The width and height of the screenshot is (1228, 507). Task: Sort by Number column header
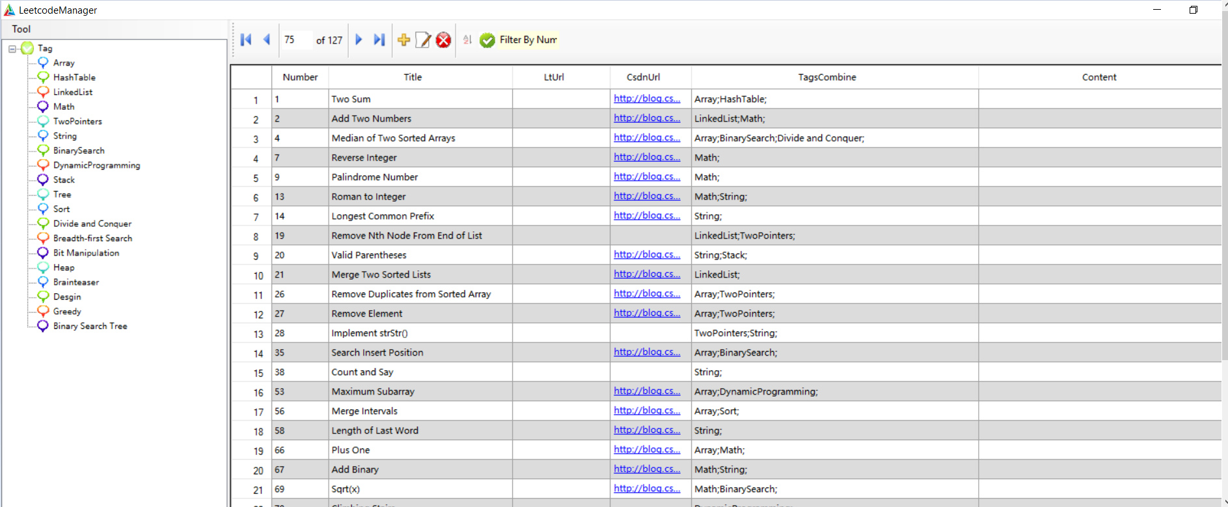[300, 77]
